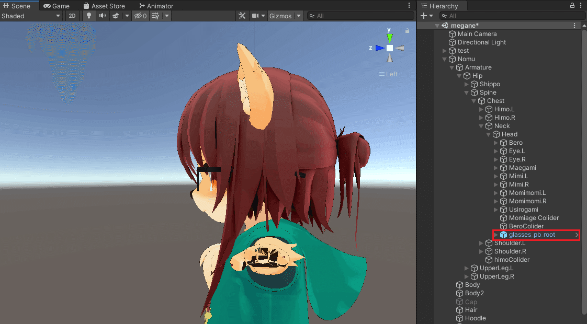Select Mimi.R object
The image size is (587, 324).
pyautogui.click(x=518, y=184)
